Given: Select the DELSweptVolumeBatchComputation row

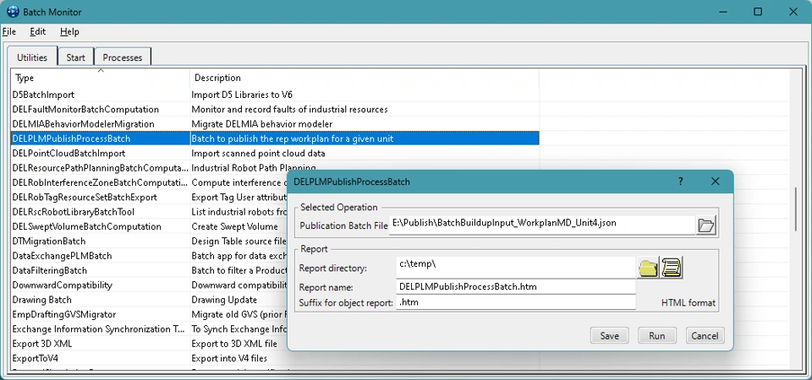Looking at the screenshot, I should 101,226.
